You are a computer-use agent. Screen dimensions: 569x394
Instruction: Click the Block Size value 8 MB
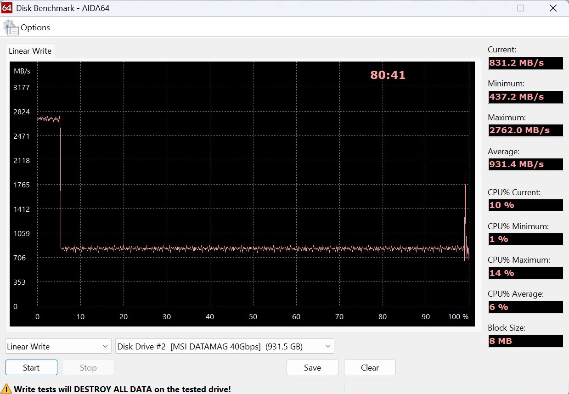(x=525, y=341)
